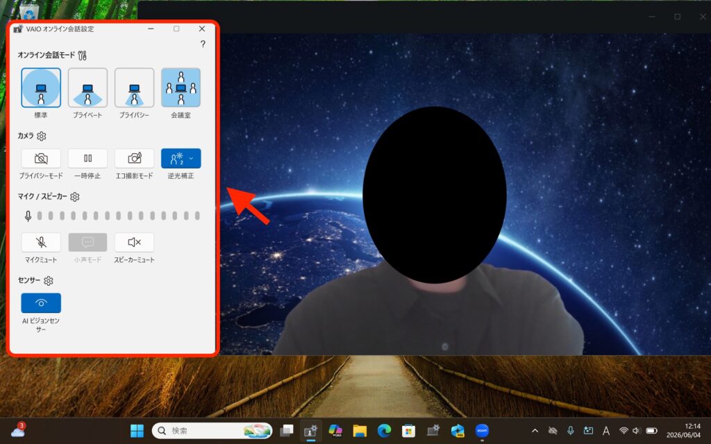The image size is (711, 444).
Task: Open the clock showing 12:14
Action: pos(683,430)
